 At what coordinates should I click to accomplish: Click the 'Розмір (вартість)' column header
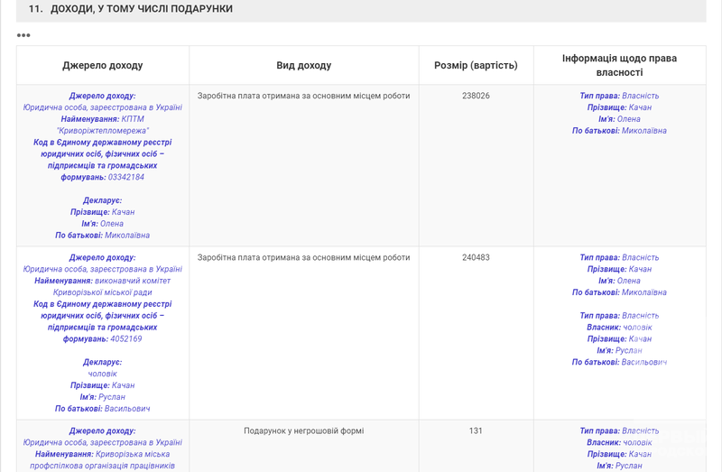tap(476, 66)
